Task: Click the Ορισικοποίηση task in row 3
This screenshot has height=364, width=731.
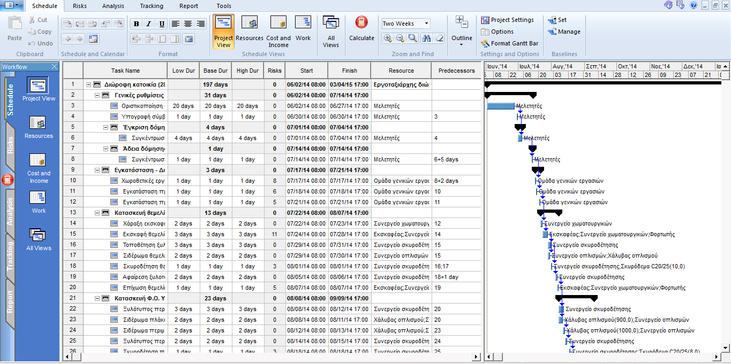Action: [x=143, y=106]
